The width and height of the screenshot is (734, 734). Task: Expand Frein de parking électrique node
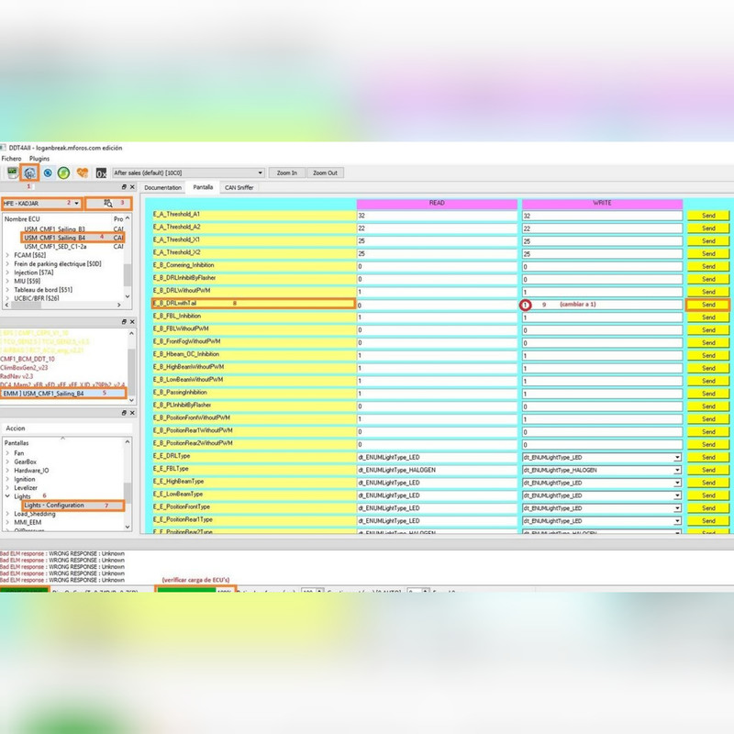coord(7,263)
